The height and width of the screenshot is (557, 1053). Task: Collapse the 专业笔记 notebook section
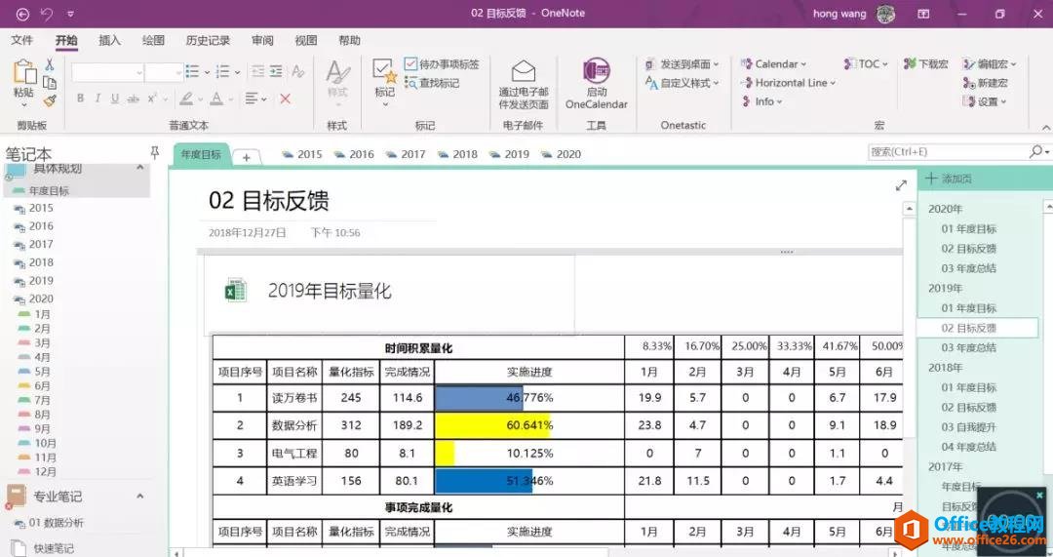[x=139, y=497]
